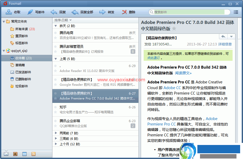This screenshot has width=243, height=159.
Task: Follow the Adobe CC hyperlink
Action: point(172,88)
